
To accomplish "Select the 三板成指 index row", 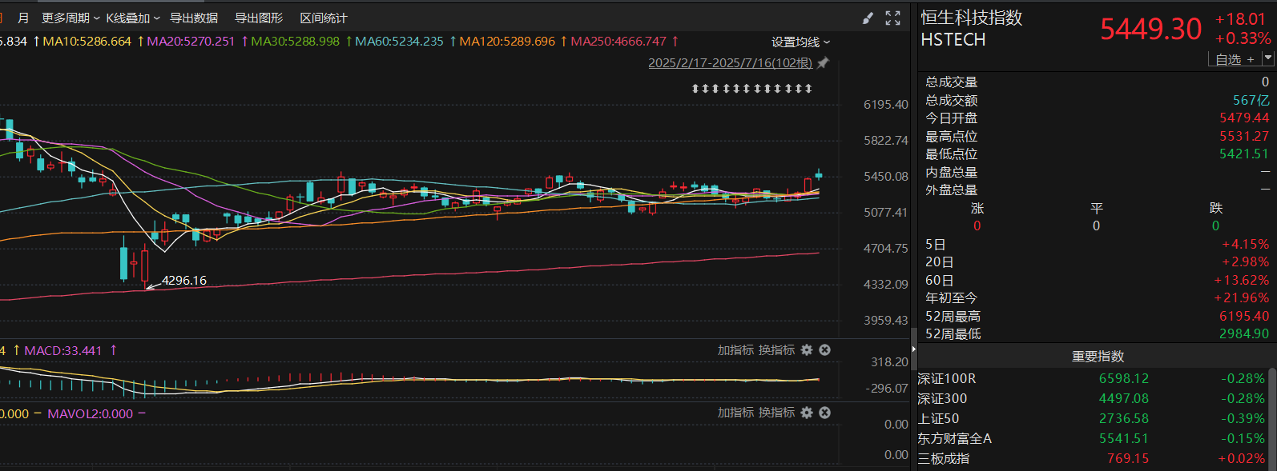I will (1094, 458).
